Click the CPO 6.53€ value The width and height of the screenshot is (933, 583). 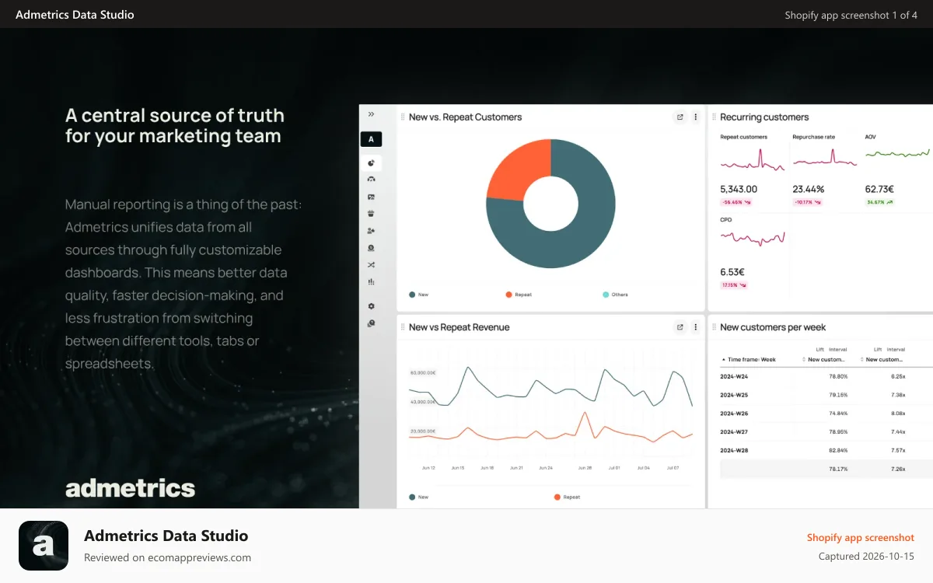(732, 272)
